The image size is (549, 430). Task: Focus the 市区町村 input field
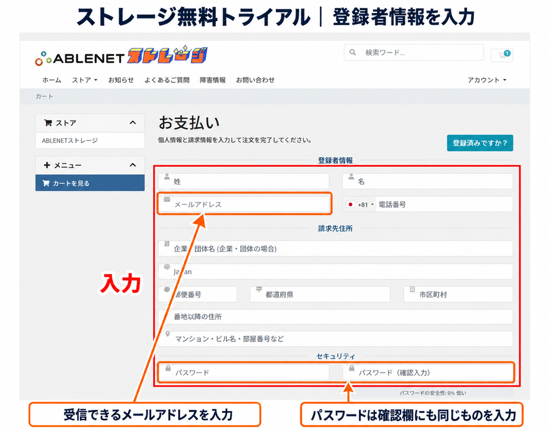tap(458, 294)
